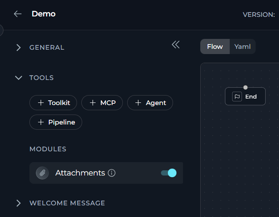
Task: Select the End node on canvas
Action: [245, 96]
